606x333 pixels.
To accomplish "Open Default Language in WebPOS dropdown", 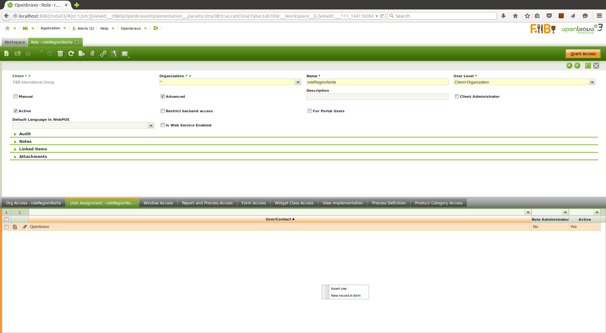I will point(151,126).
